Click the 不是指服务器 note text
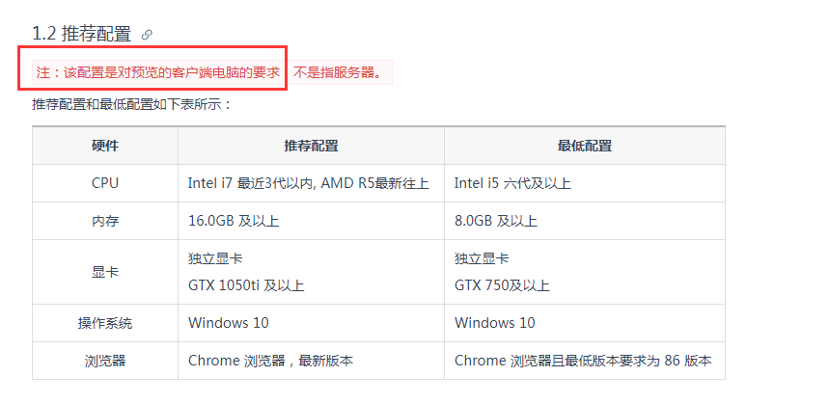 pyautogui.click(x=339, y=72)
